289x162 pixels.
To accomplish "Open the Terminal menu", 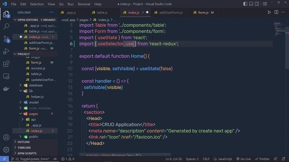I will [x=84, y=4].
